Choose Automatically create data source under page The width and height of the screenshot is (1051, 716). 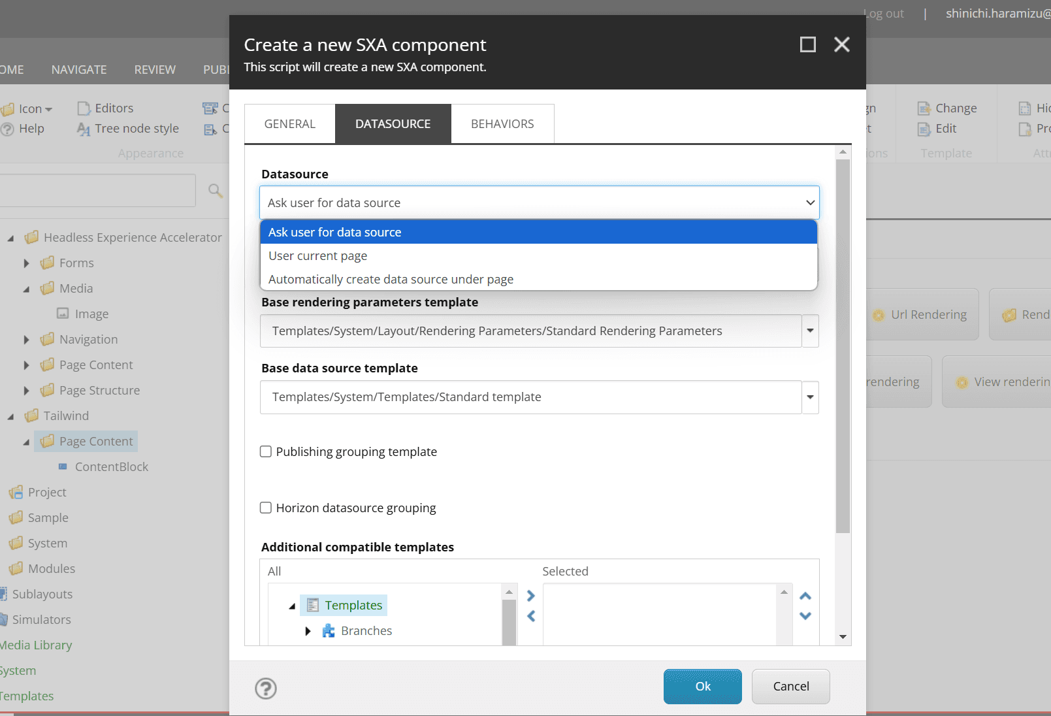click(x=391, y=280)
